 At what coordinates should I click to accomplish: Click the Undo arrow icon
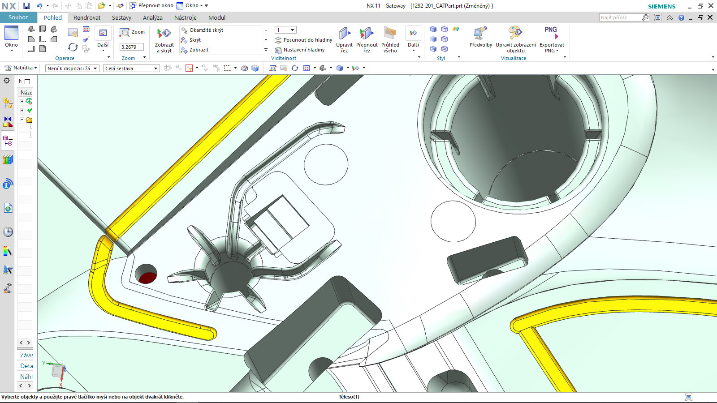tap(39, 6)
